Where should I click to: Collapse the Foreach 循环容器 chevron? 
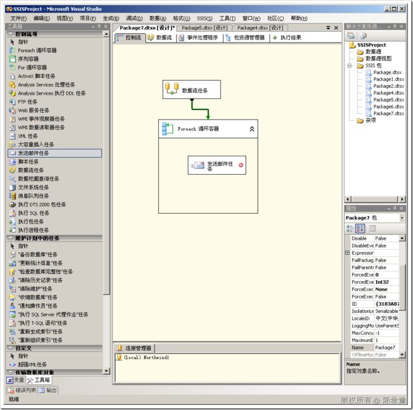[x=252, y=129]
